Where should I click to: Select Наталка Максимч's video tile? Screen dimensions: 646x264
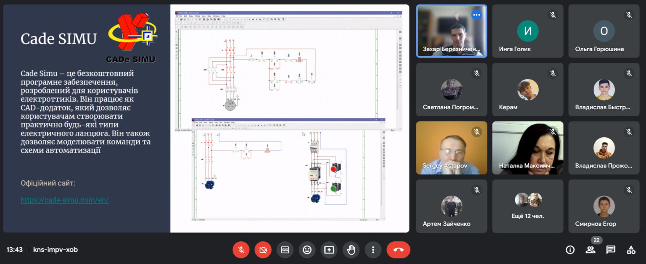[527, 148]
